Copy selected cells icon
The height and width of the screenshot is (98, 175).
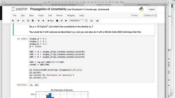tap(28, 21)
